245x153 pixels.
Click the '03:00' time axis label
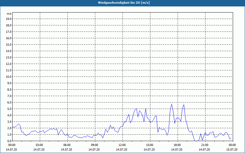pyautogui.click(x=40, y=145)
